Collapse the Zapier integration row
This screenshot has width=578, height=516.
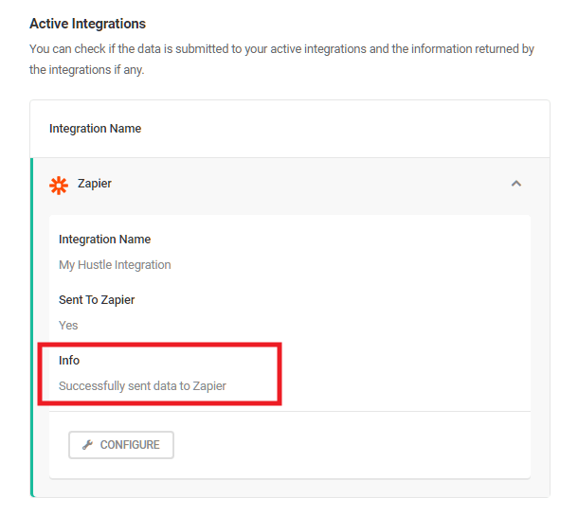click(516, 184)
